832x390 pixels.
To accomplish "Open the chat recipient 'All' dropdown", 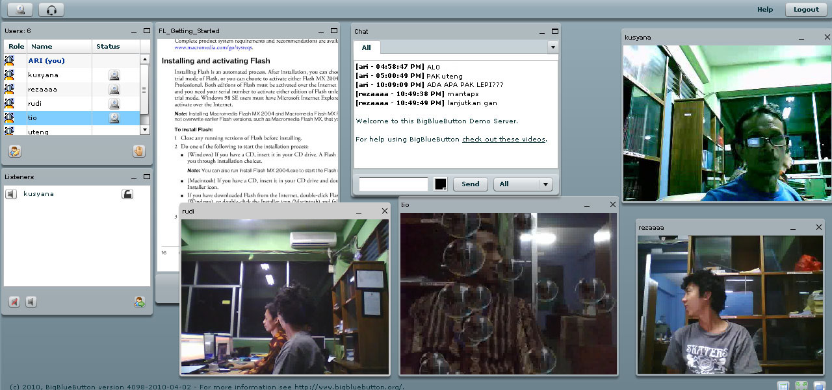I will click(x=523, y=184).
